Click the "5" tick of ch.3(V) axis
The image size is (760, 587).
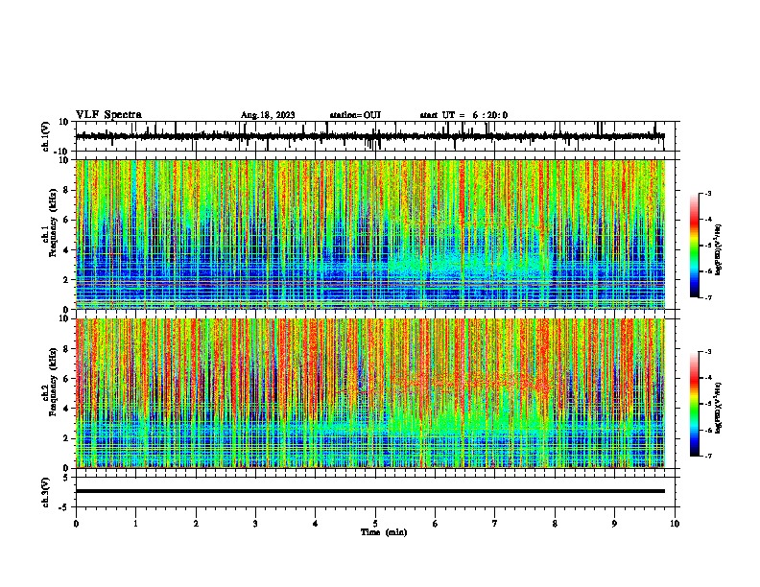tap(67, 478)
